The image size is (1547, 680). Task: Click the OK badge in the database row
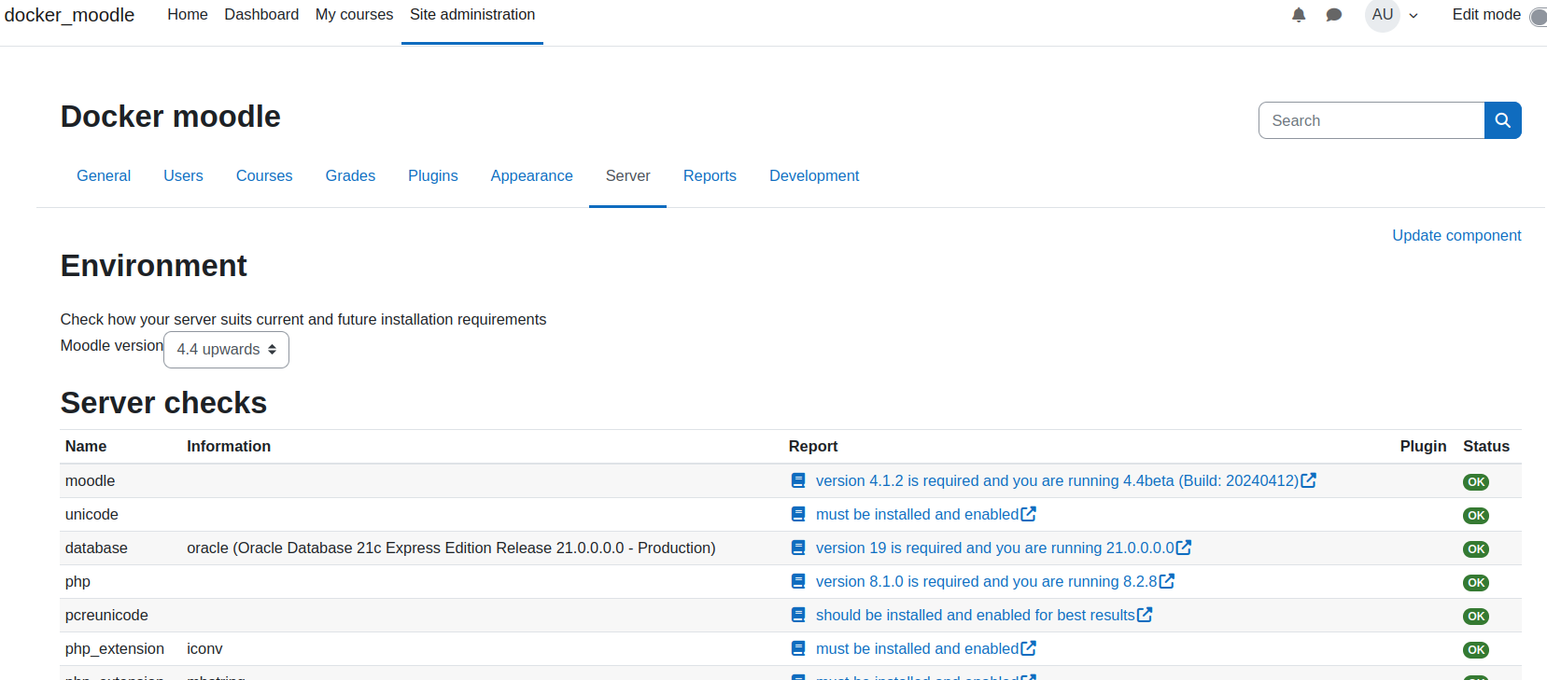tap(1476, 549)
